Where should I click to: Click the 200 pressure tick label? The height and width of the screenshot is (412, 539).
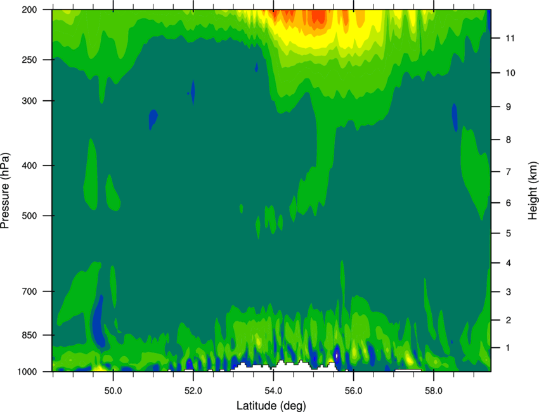pos(29,10)
